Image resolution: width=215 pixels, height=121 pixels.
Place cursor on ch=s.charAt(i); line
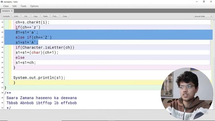(x=32, y=22)
